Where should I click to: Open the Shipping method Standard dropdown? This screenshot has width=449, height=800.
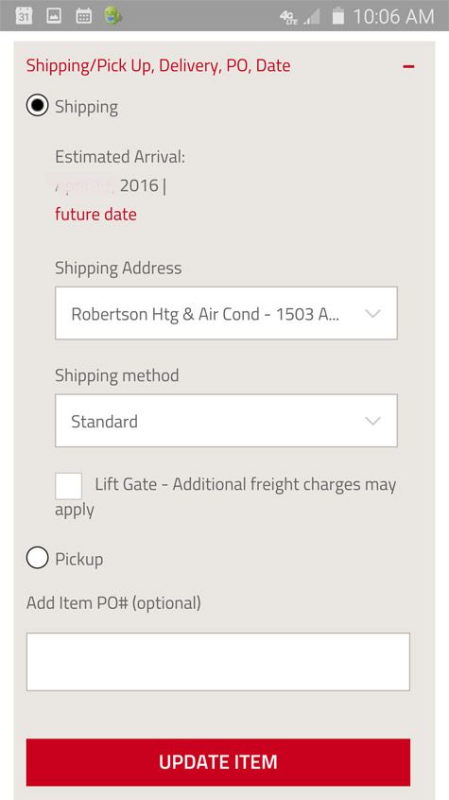click(226, 421)
